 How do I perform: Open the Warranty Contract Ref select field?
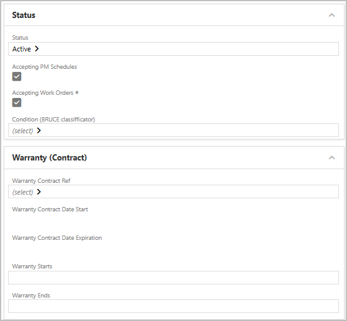(173, 191)
